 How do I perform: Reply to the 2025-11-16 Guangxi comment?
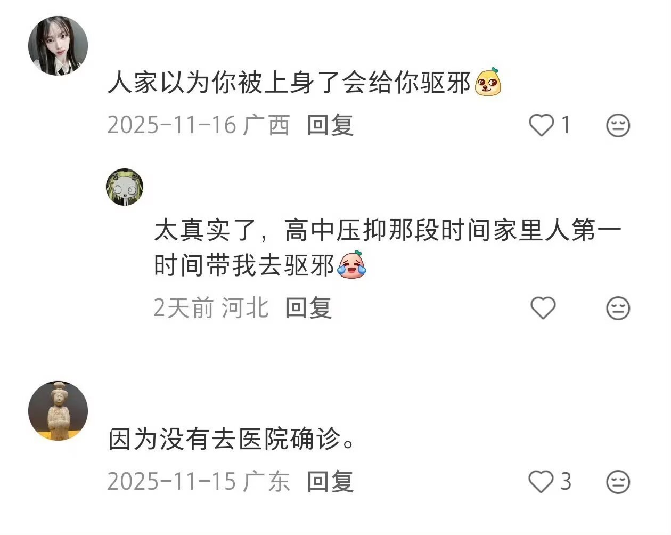tap(330, 126)
